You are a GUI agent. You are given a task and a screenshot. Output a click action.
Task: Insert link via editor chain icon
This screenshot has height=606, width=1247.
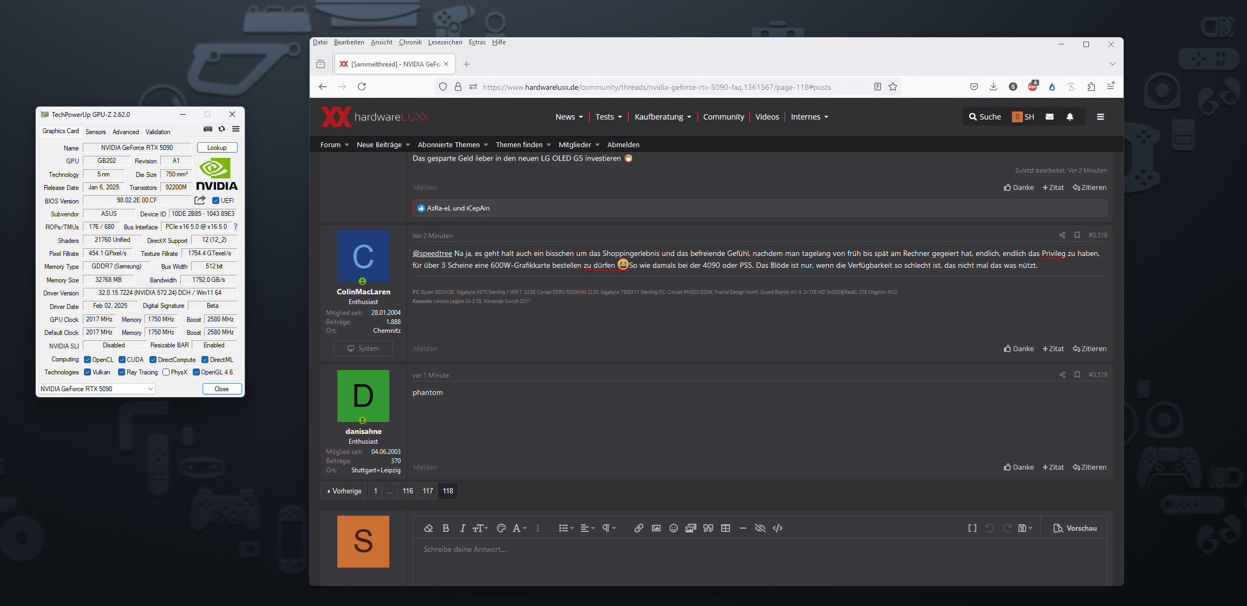pos(639,528)
